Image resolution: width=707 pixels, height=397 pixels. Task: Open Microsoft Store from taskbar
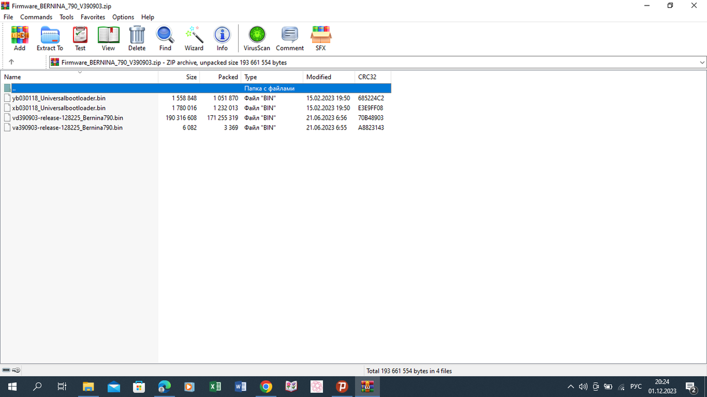point(139,387)
